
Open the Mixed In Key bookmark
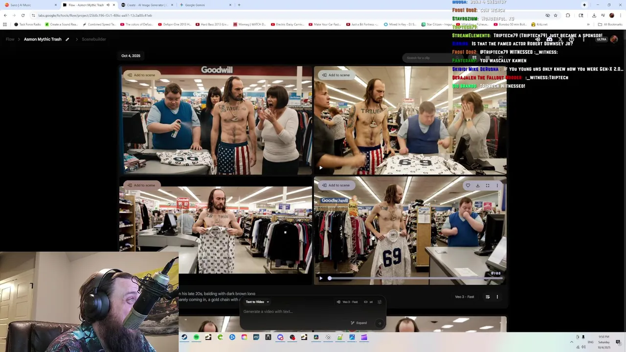(400, 24)
